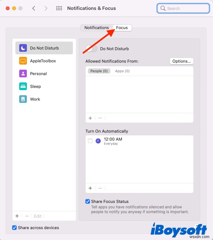Select the Do Not Disturb moon icon
This screenshot has width=213, height=240.
pos(23,48)
